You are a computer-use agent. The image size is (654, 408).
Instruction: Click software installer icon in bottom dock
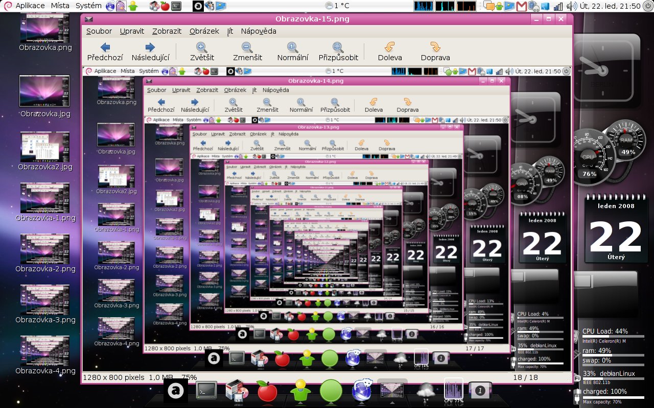pyautogui.click(x=236, y=391)
